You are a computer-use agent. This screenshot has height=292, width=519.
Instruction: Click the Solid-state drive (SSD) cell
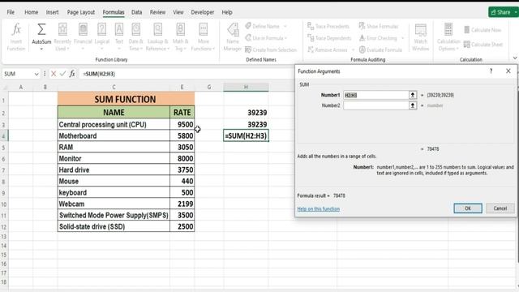point(114,227)
